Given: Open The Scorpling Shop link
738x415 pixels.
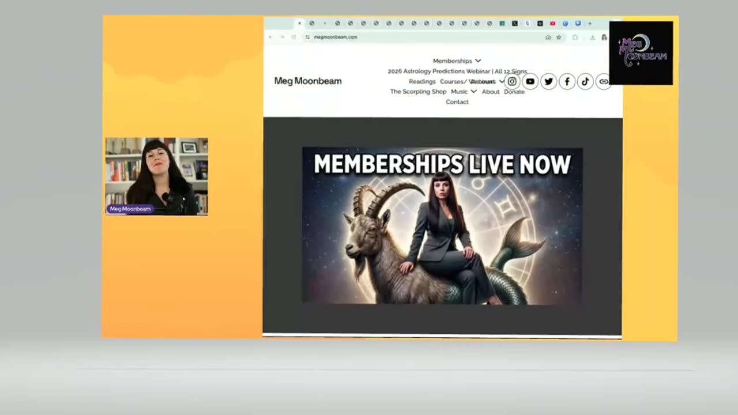Looking at the screenshot, I should (x=418, y=92).
